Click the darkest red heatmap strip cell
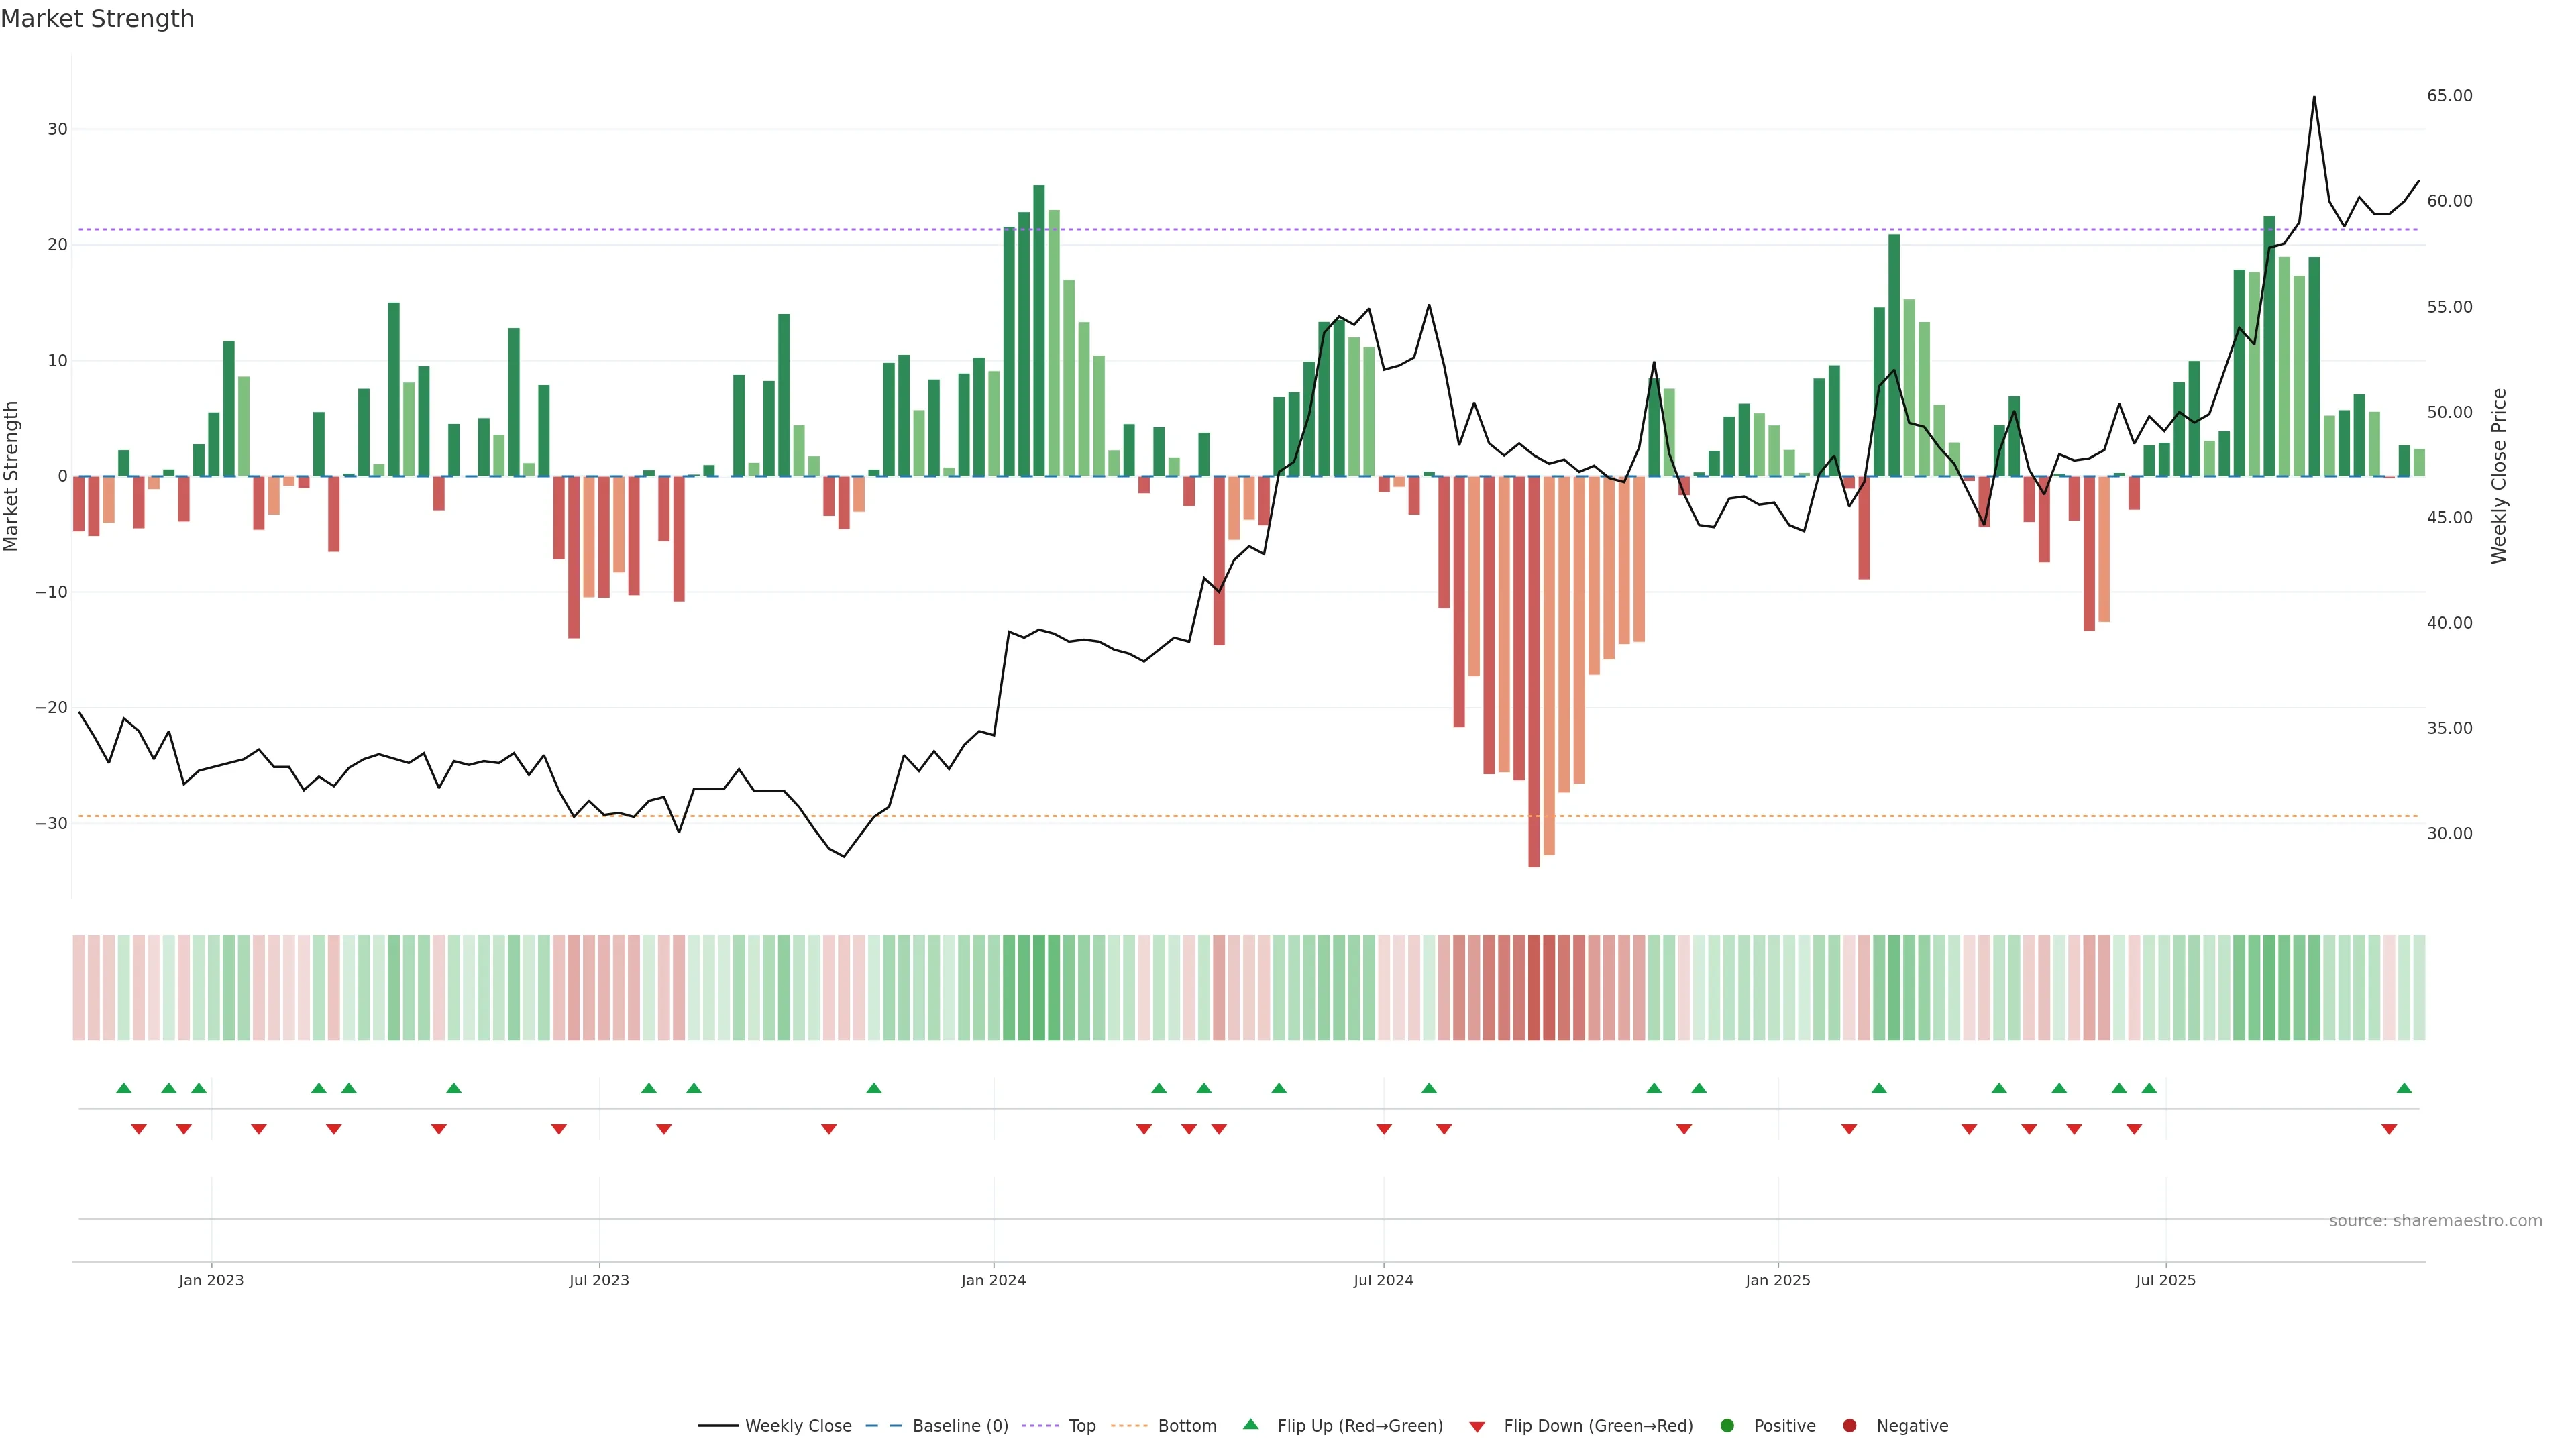Image resolution: width=2576 pixels, height=1449 pixels. [x=1534, y=988]
